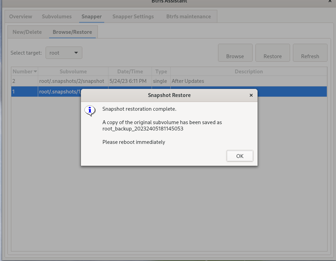
Task: Sort by the Subvolume column header
Action: pos(73,72)
